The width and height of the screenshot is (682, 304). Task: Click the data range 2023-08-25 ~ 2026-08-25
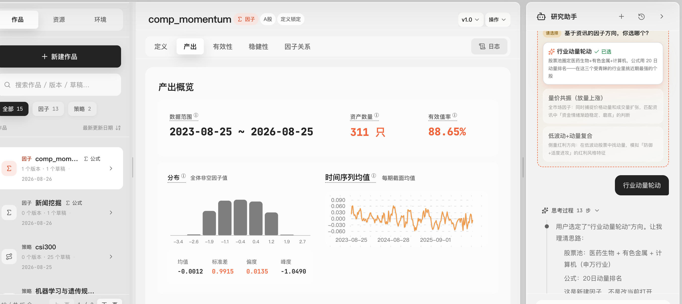click(241, 132)
